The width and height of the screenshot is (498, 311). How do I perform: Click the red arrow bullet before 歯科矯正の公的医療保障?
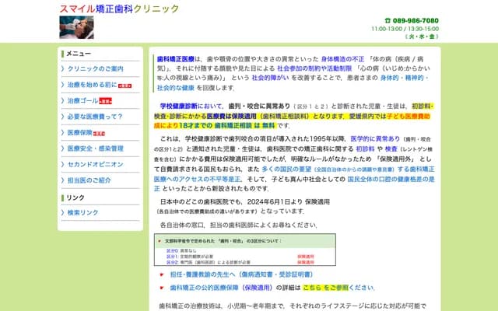coord(161,286)
